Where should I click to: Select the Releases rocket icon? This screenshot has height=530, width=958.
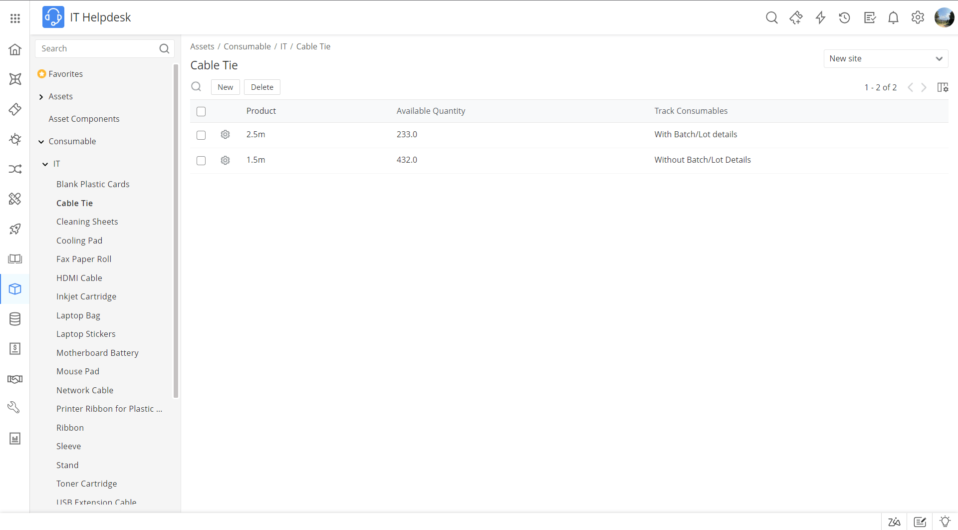point(15,229)
